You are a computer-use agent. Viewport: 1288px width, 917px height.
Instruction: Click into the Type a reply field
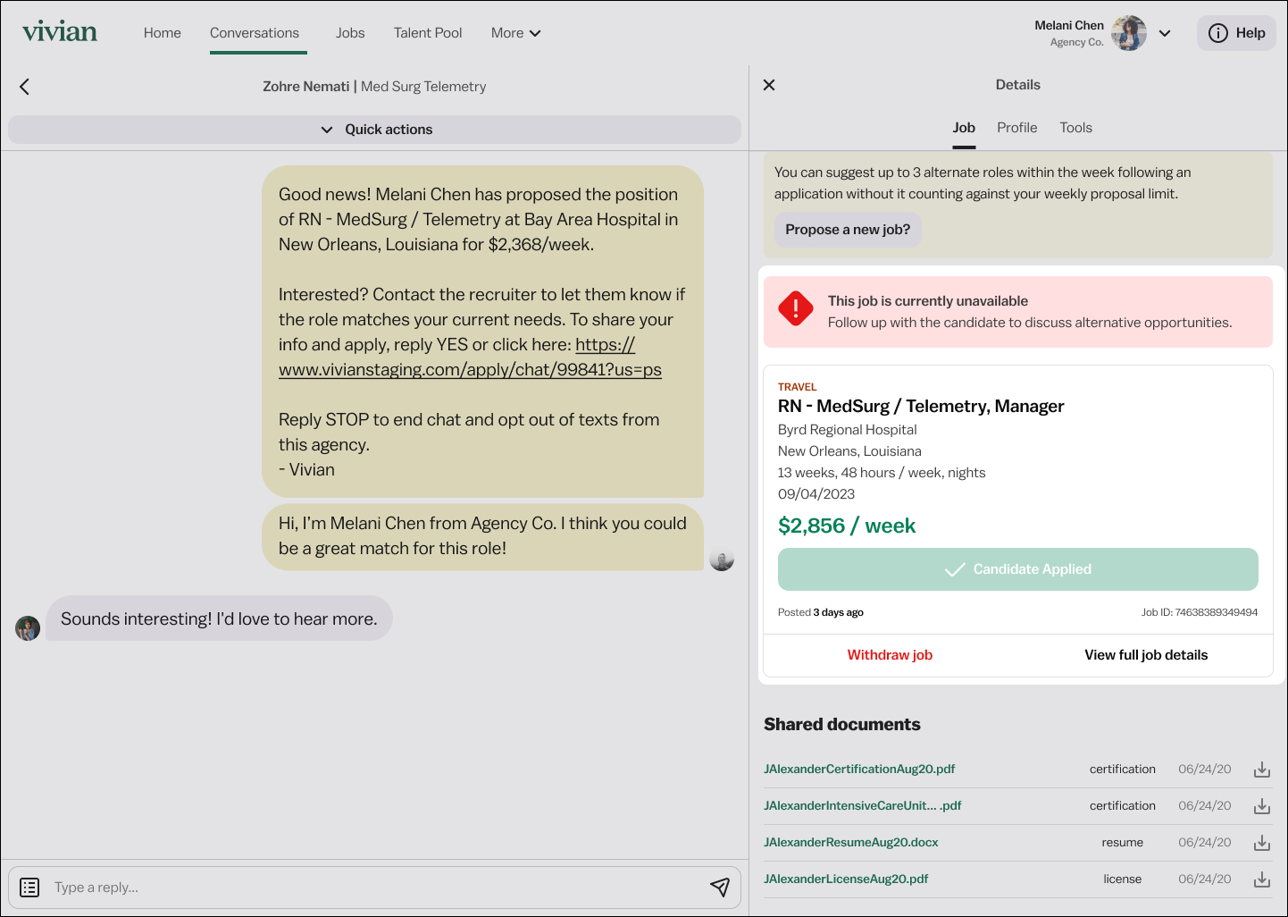[x=375, y=888]
